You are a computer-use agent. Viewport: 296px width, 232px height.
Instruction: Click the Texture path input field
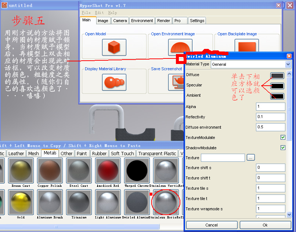click(223, 158)
